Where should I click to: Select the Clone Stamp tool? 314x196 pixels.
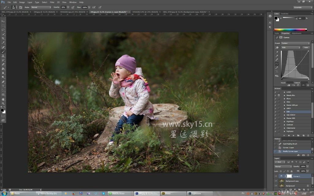click(x=3, y=56)
